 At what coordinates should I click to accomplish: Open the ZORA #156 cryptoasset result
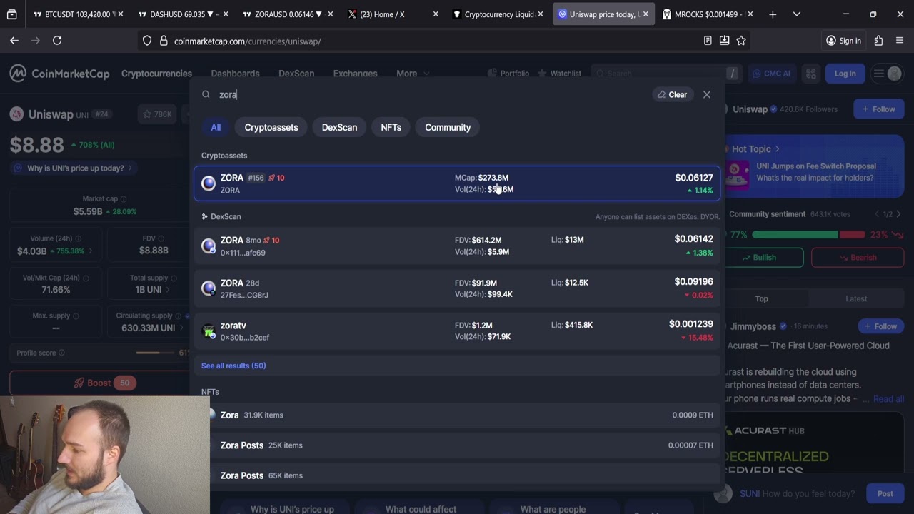457,183
